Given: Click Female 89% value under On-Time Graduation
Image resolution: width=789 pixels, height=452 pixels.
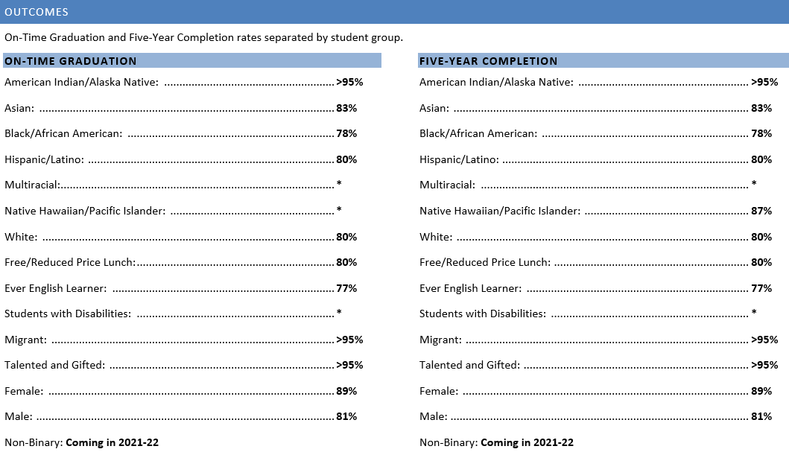Looking at the screenshot, I should [346, 391].
